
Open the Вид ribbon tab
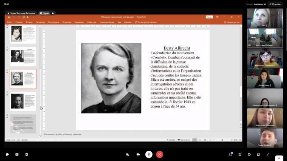pos(119,22)
